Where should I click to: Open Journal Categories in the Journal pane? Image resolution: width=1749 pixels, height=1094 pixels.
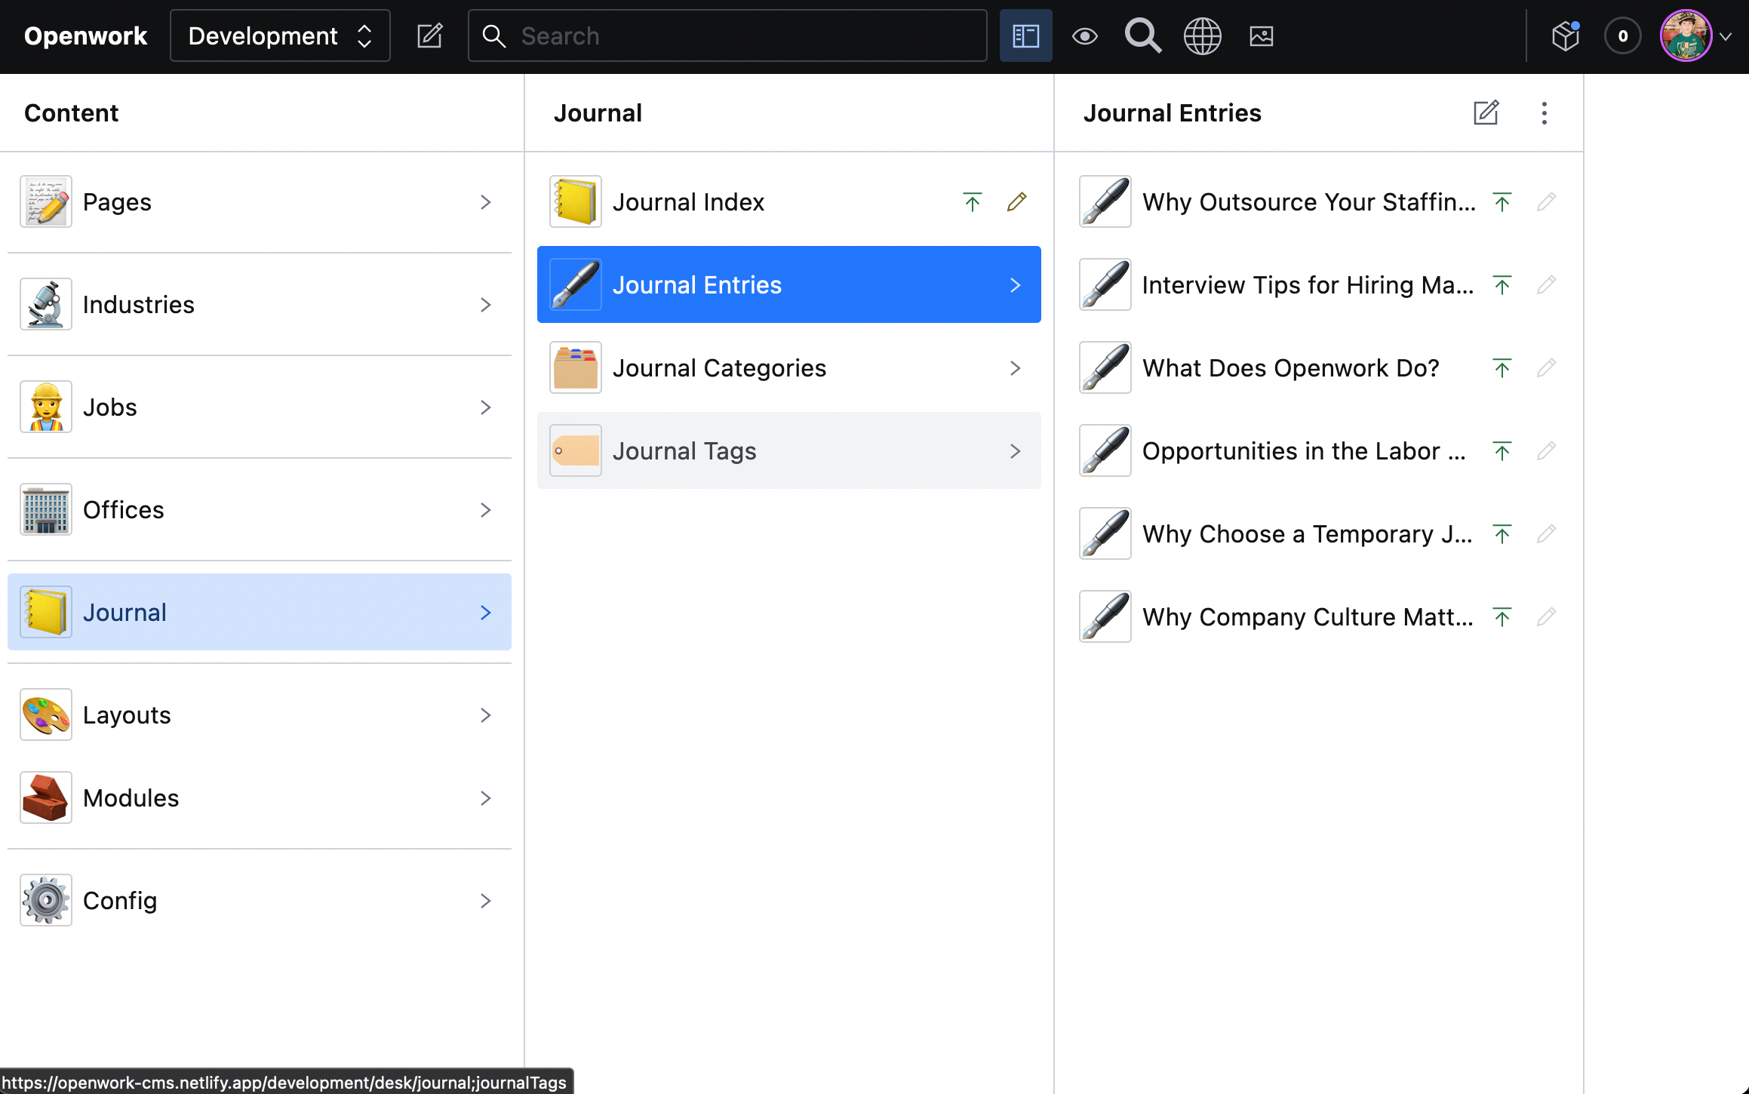click(x=788, y=367)
